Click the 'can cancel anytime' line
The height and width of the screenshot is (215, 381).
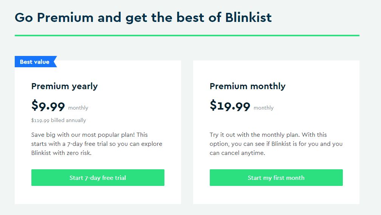(237, 153)
